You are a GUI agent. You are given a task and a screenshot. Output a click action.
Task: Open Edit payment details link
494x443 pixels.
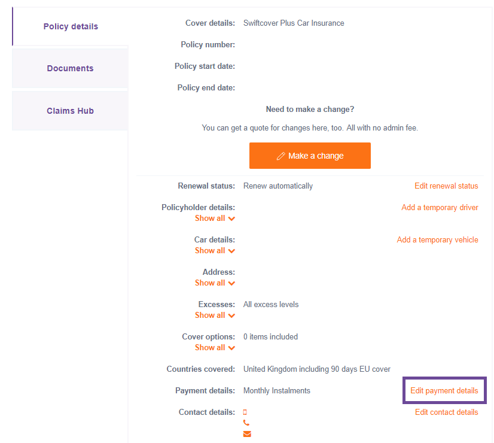point(444,391)
